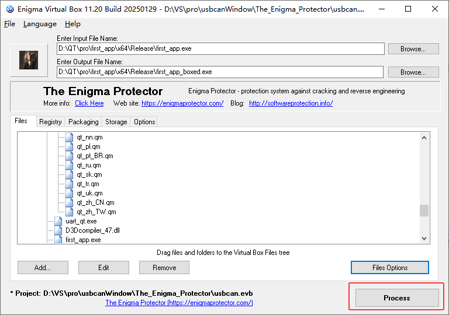449x315 pixels.
Task: Click the Remove button
Action: click(x=164, y=268)
